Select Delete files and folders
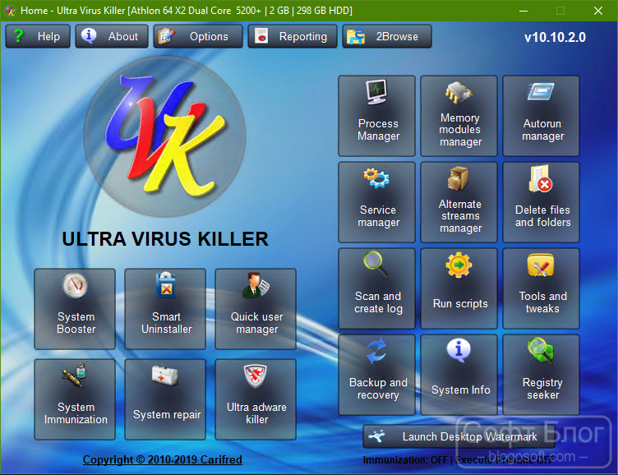 [541, 202]
